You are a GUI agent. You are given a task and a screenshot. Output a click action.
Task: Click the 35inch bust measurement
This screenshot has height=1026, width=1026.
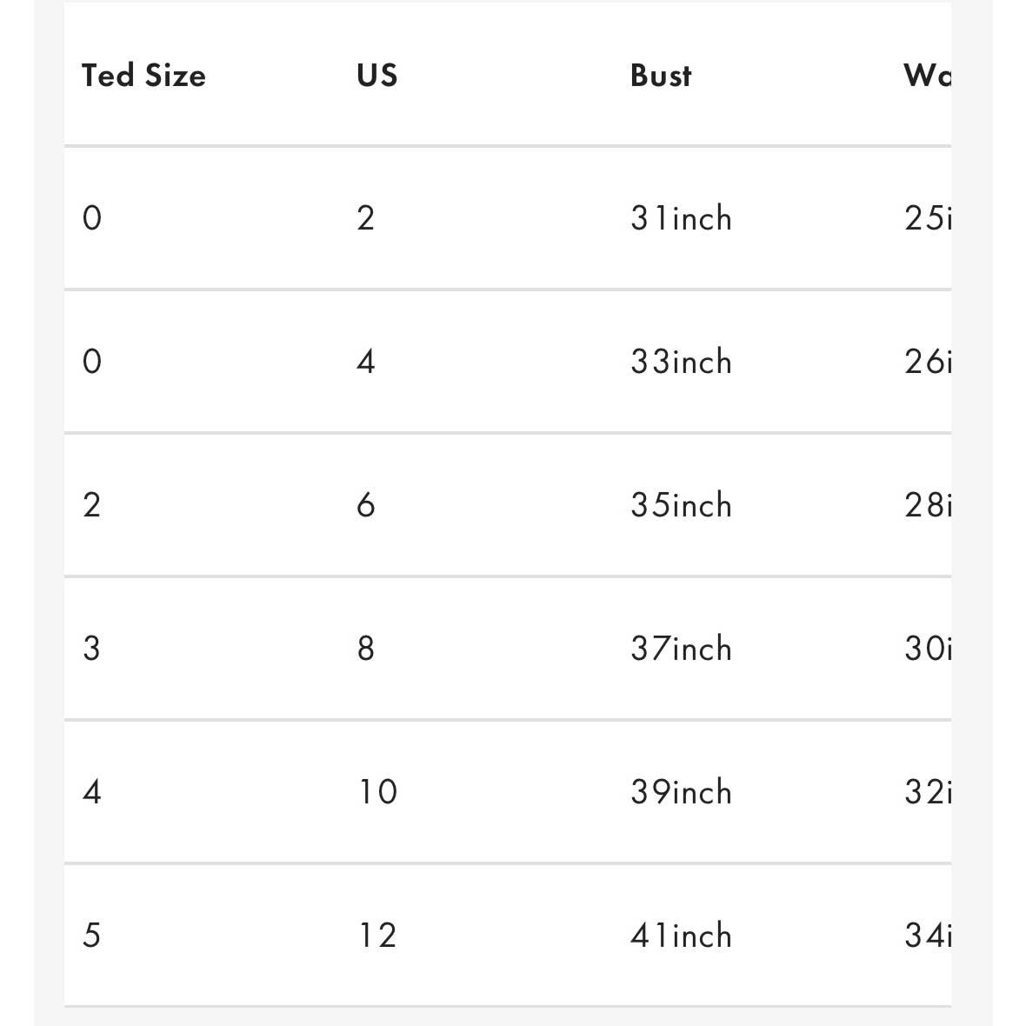tap(681, 505)
